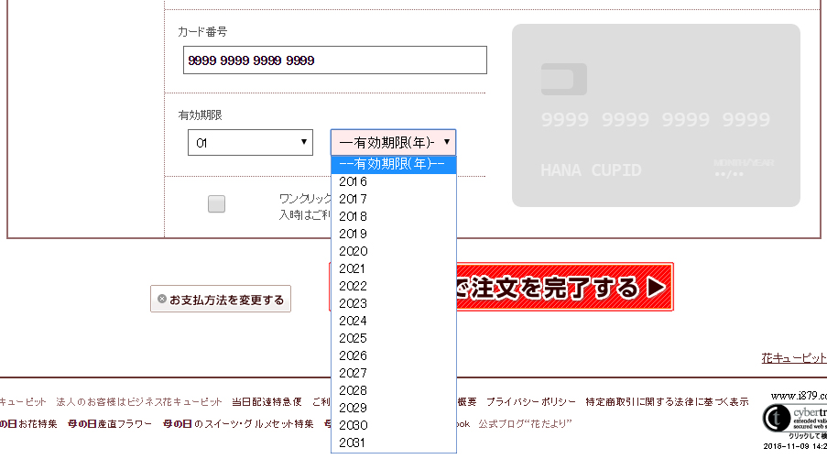Open 法人のお客様はビジネス花キューピット link
This screenshot has width=827, height=459.
pos(138,402)
